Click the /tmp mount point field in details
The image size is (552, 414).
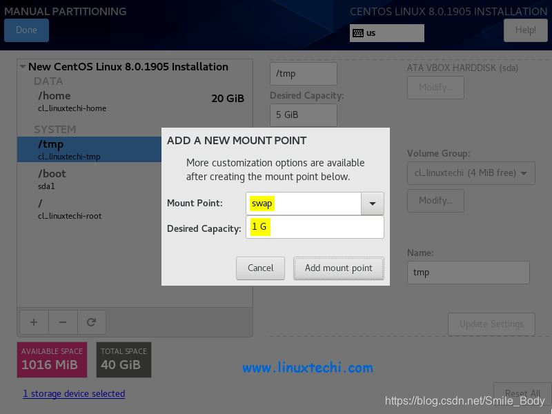[x=304, y=74]
